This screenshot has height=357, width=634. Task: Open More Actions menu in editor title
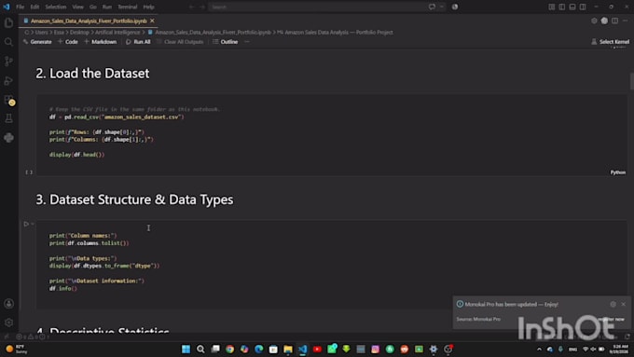[625, 21]
